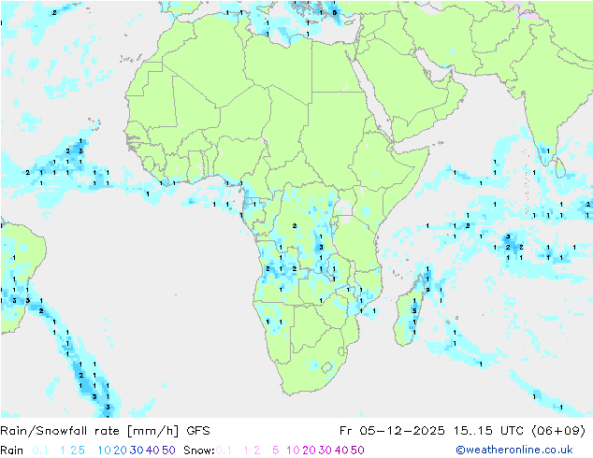Image resolution: width=593 pixels, height=458 pixels.
Task: Click the date 'Fr 05-12-2025'
Action: point(392,431)
